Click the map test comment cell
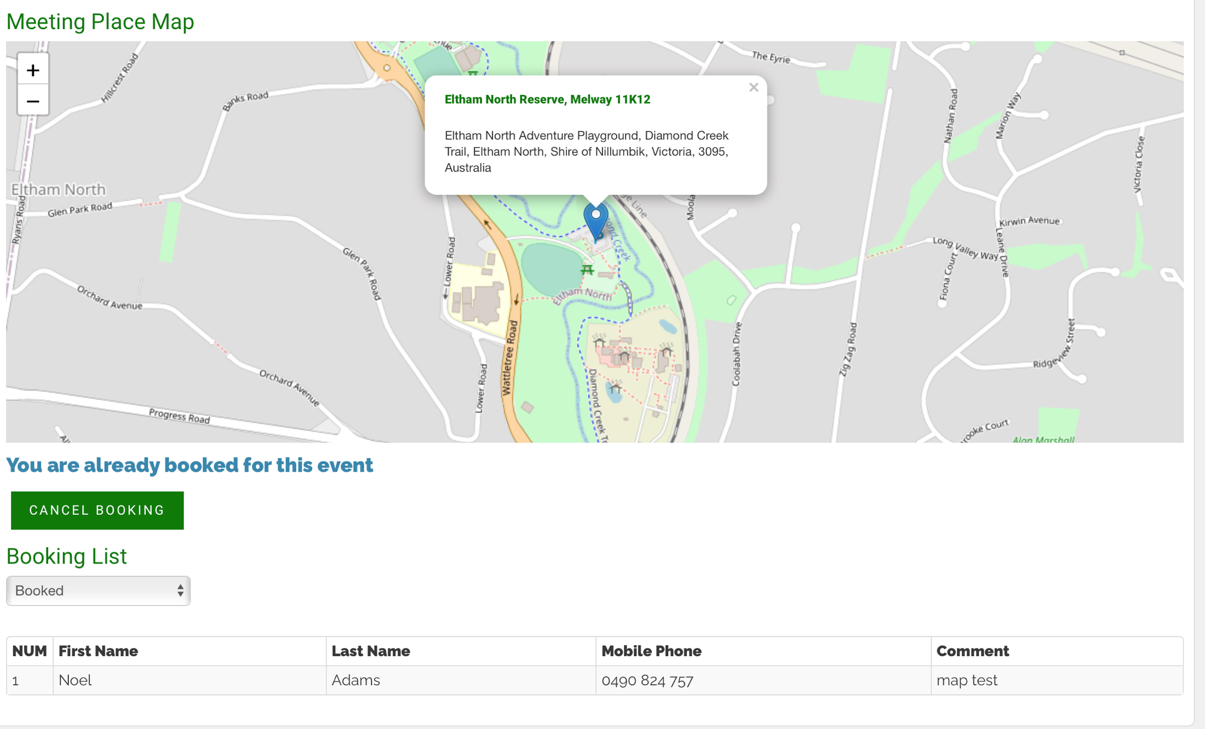1205x729 pixels. pyautogui.click(x=967, y=680)
